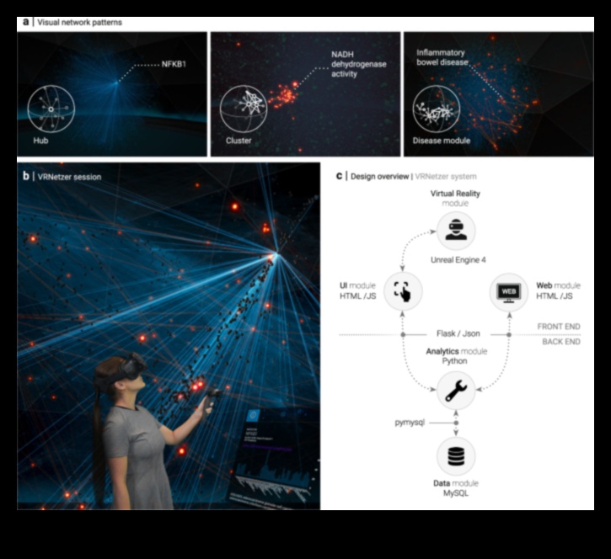Select the Cluster network circle diagram
This screenshot has height=559, width=611.
click(x=244, y=108)
